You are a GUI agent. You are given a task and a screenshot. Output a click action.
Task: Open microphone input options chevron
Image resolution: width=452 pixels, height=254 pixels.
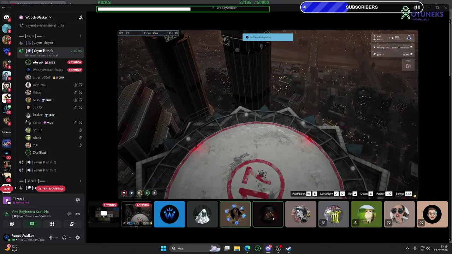(56, 238)
